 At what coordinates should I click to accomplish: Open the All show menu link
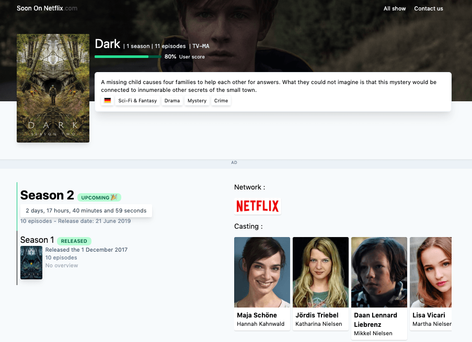pyautogui.click(x=395, y=9)
